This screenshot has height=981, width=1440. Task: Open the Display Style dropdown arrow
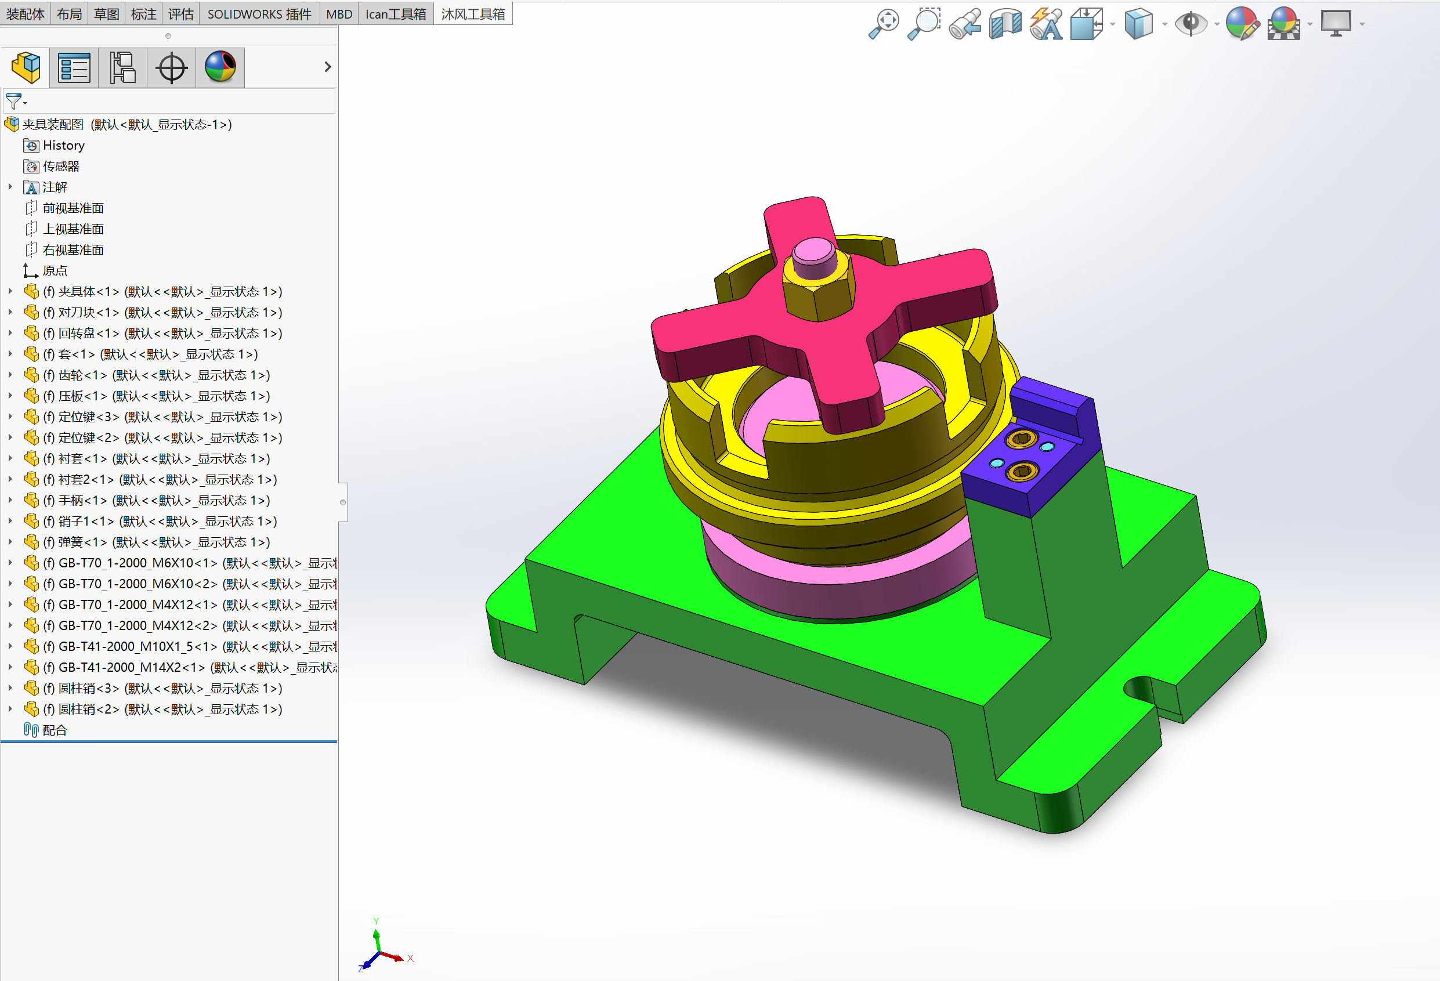click(x=1165, y=25)
